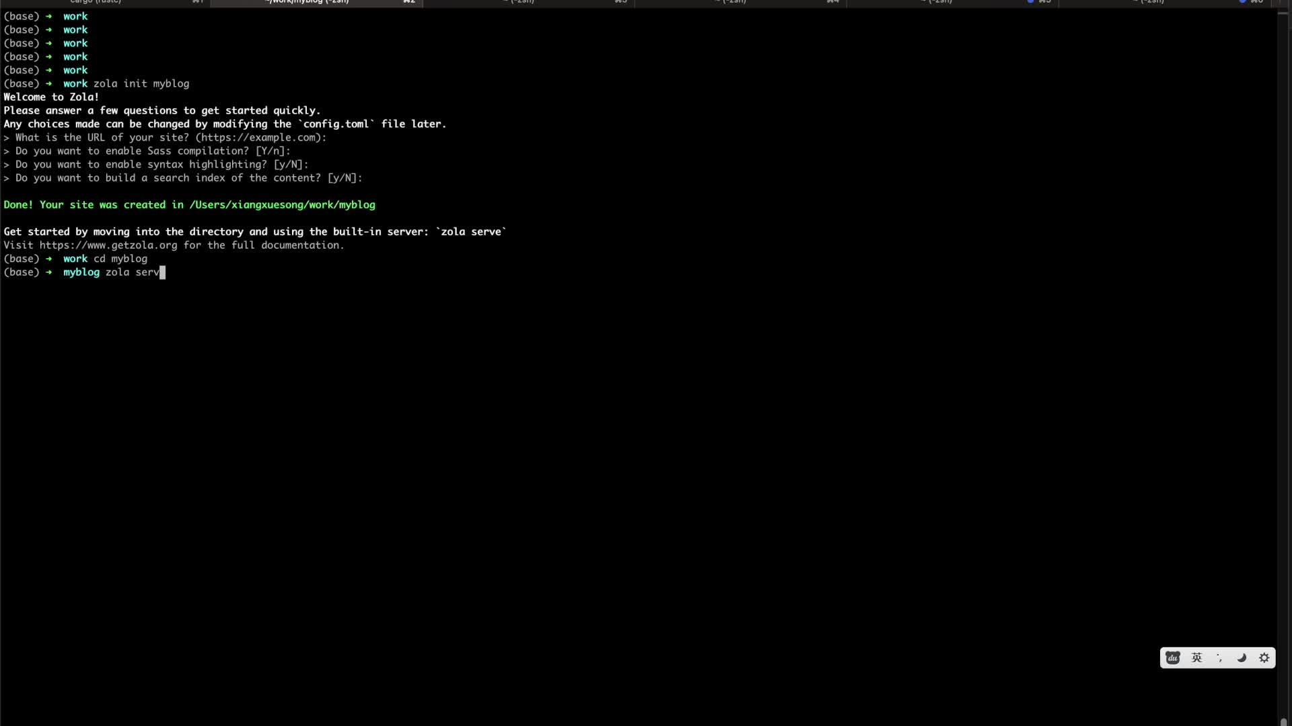Toggle the 英 English/Chinese input mode
1292x726 pixels.
(1196, 658)
